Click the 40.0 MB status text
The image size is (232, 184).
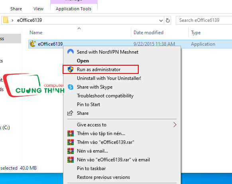pyautogui.click(x=28, y=168)
